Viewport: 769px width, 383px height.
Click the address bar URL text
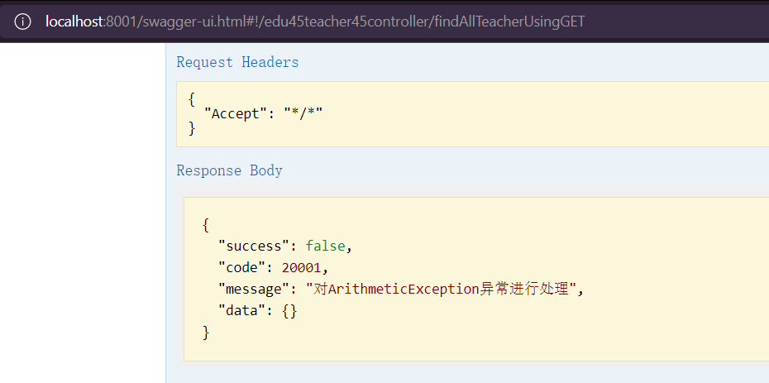[x=315, y=22]
